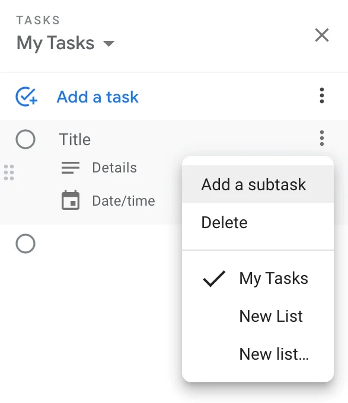348x403 pixels.
Task: Click the Add a task checkmark icon
Action: tap(27, 97)
